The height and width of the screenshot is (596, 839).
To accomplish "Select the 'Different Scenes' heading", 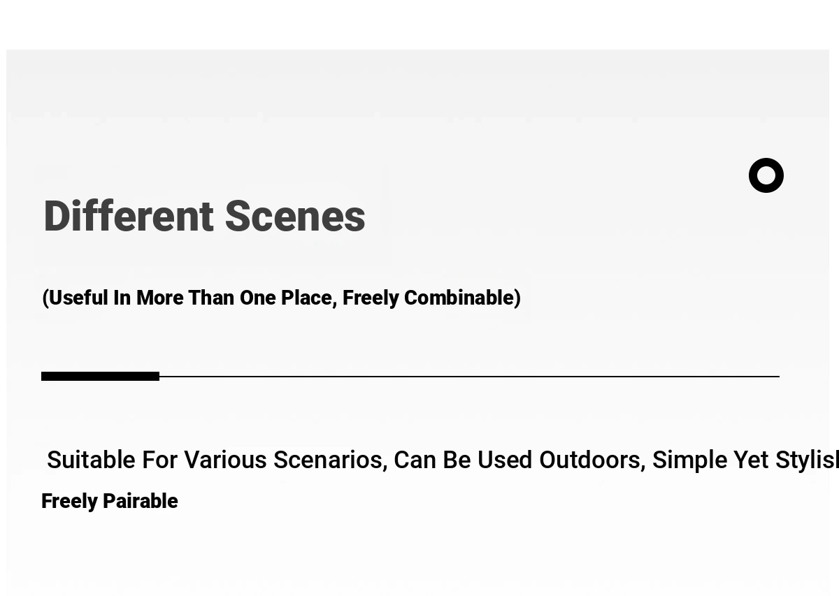I will tap(204, 216).
